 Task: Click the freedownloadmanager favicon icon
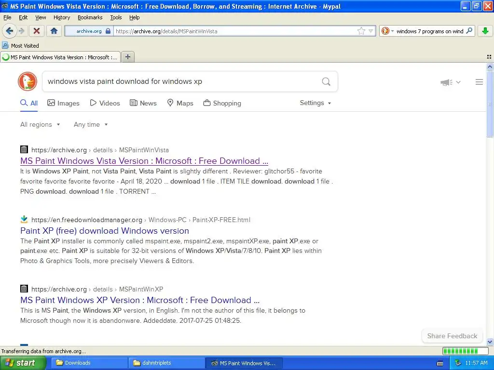[24, 219]
